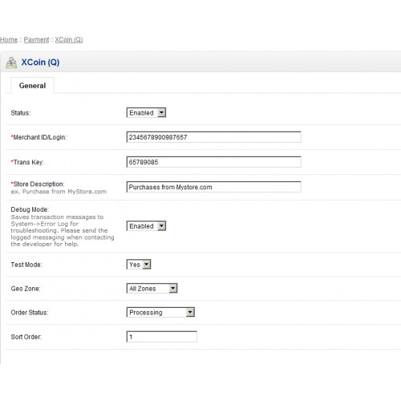Open the Payment breadcrumb link
401x401 pixels.
point(36,39)
